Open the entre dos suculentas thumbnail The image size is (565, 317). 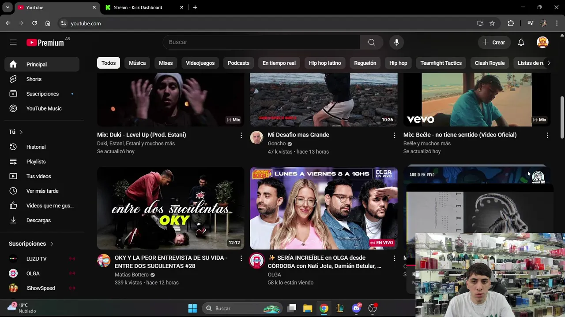[170, 208]
